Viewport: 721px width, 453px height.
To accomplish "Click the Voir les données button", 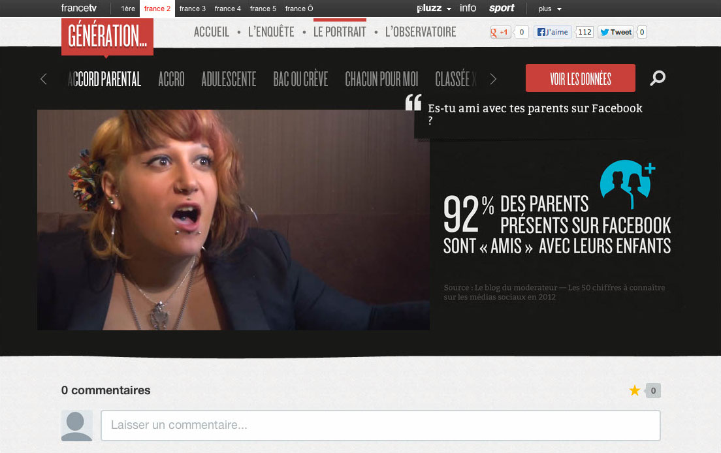I will tap(581, 78).
